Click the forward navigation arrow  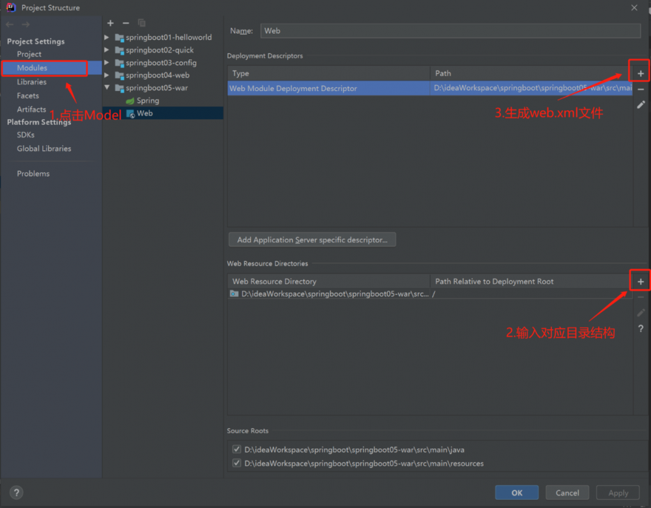tap(26, 25)
